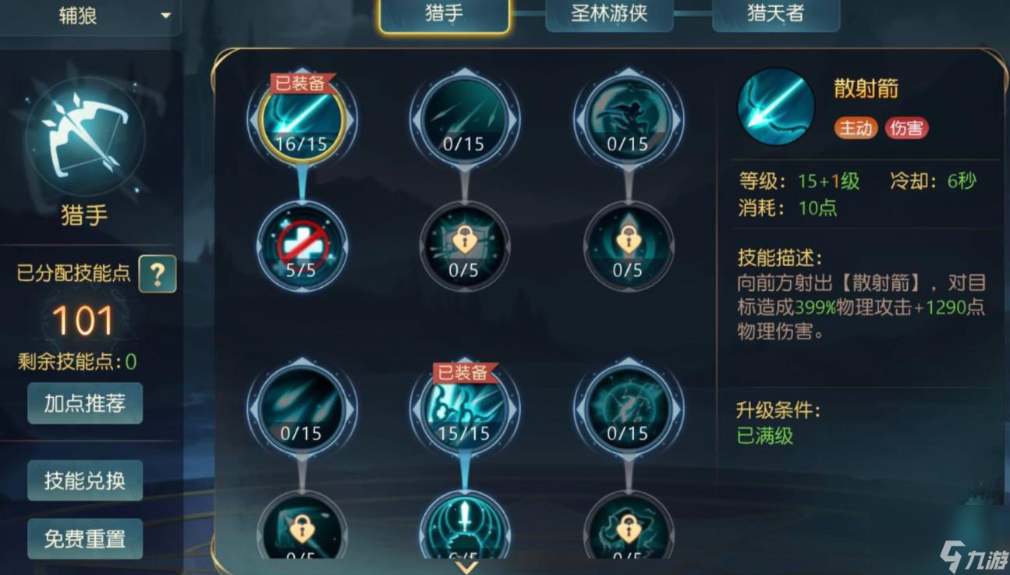The height and width of the screenshot is (575, 1010).
Task: Switch to the 猎天者 tab
Action: pos(776,14)
